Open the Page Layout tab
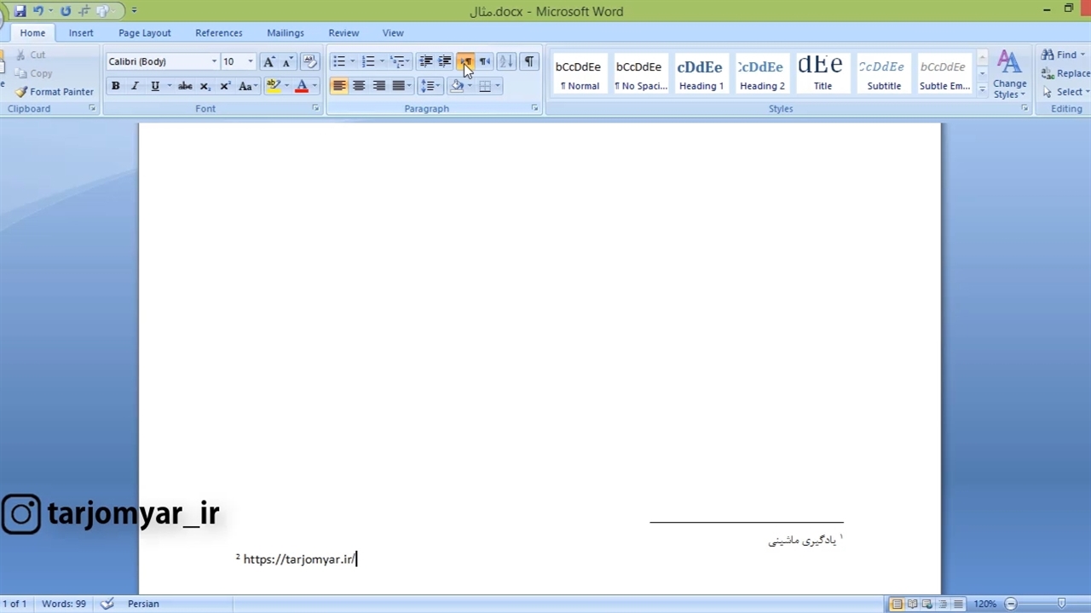Image resolution: width=1091 pixels, height=613 pixels. coord(144,32)
